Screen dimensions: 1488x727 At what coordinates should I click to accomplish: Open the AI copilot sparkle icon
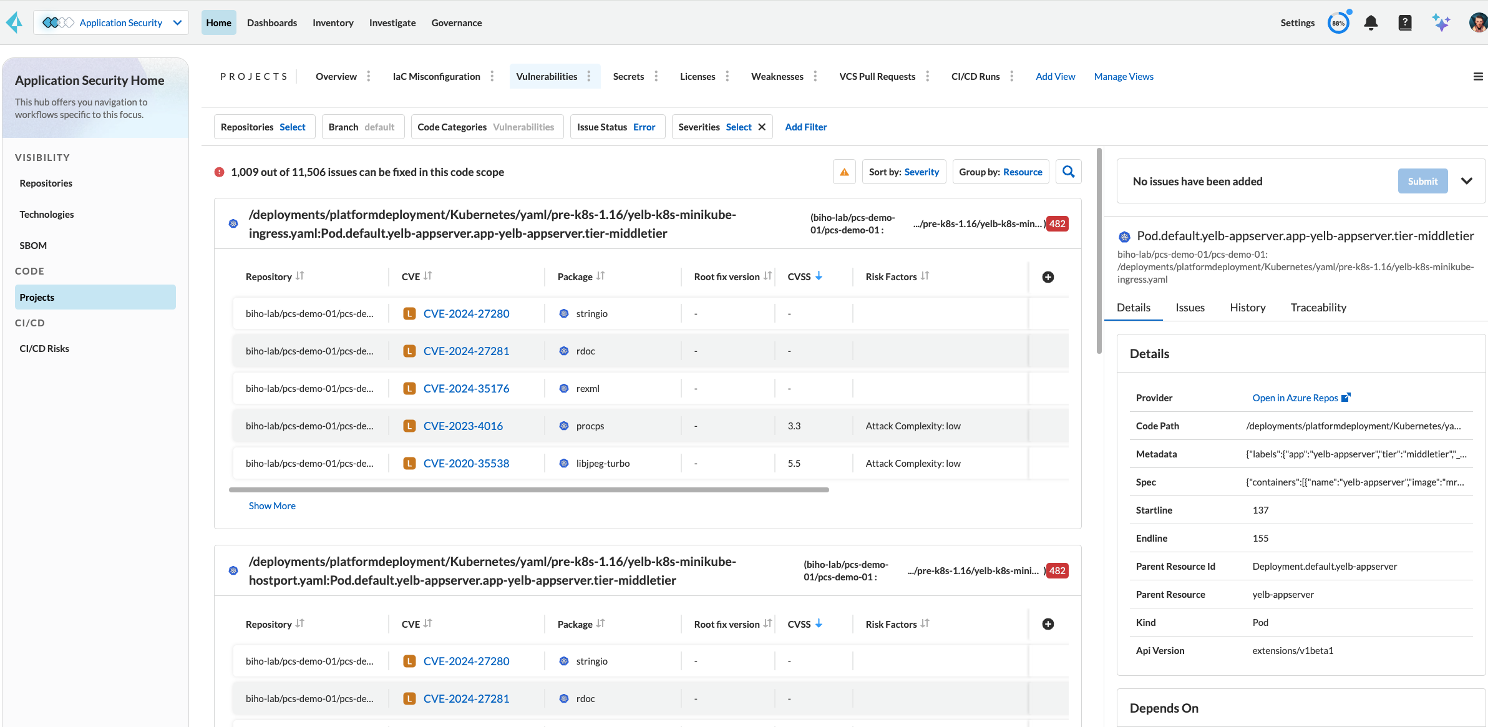1441,23
